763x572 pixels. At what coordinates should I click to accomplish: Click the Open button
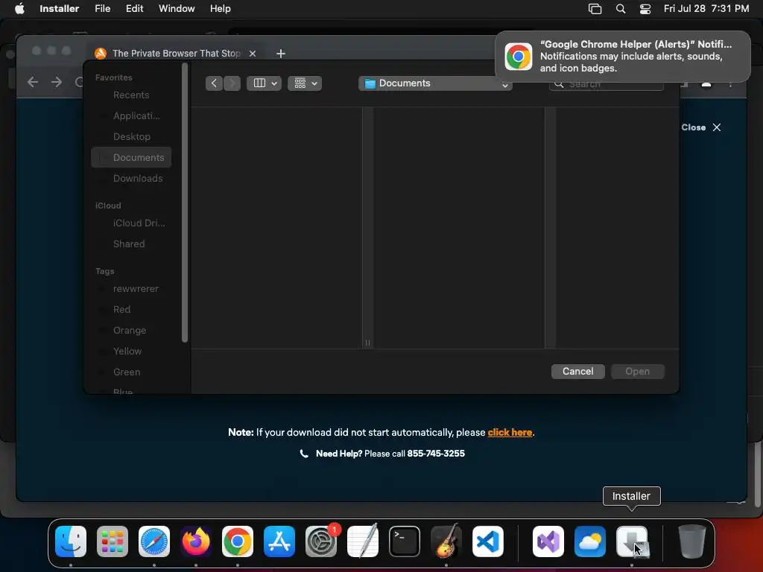(638, 371)
